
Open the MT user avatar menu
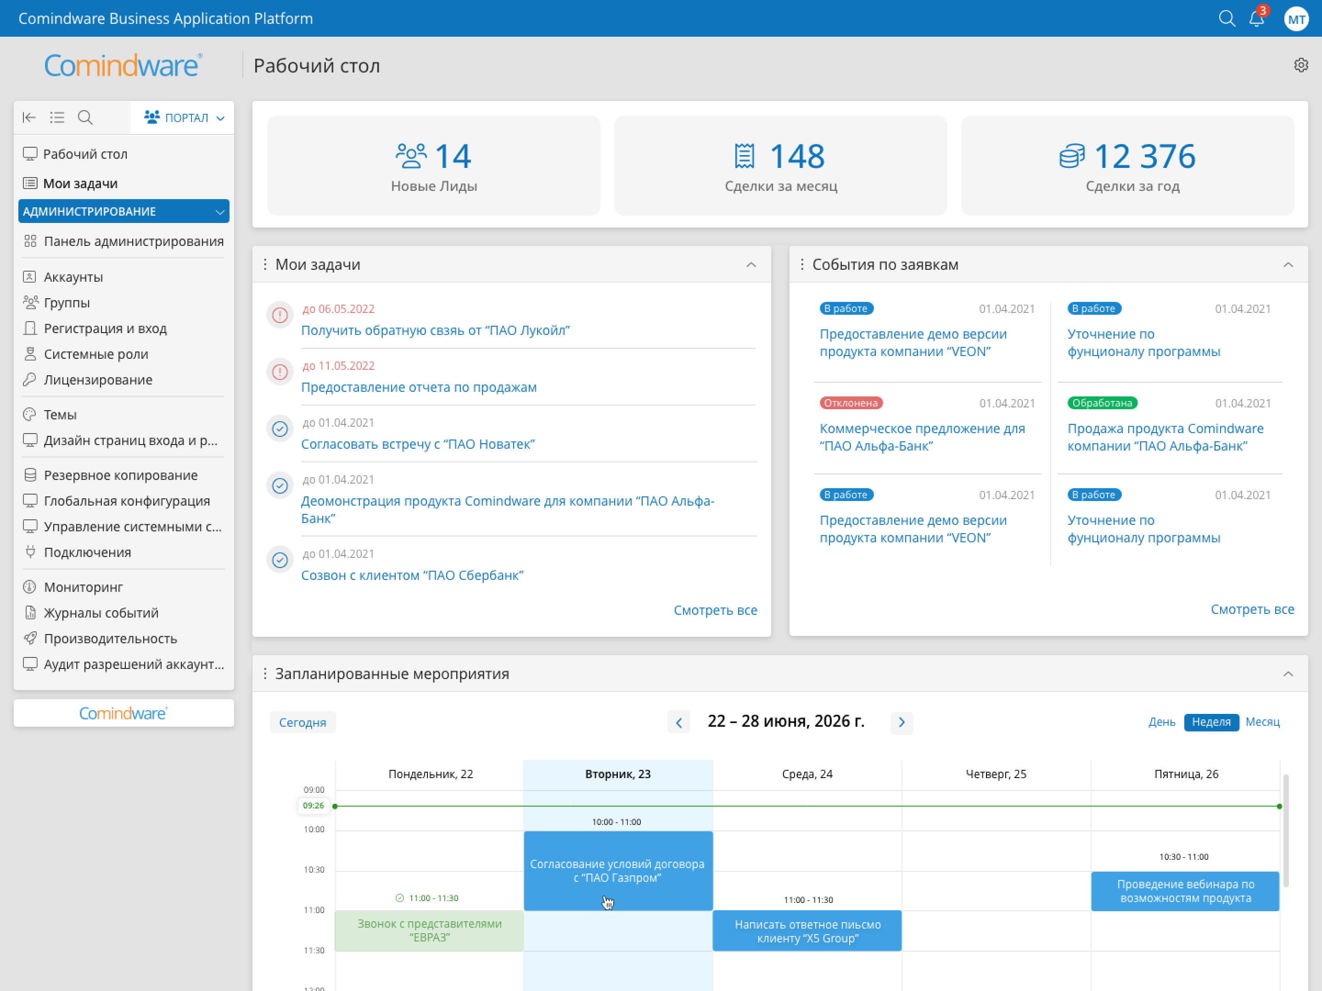tap(1296, 19)
